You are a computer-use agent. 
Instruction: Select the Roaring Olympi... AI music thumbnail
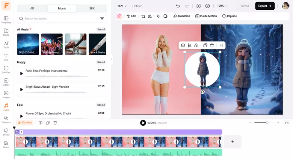pos(52,44)
